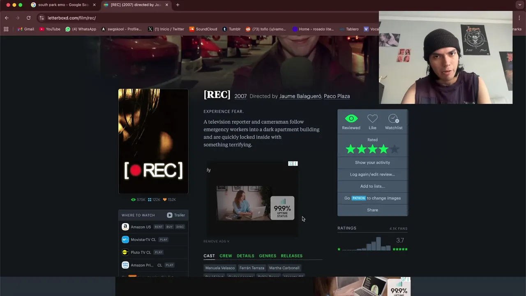Open the RELEASES tab
526x296 pixels.
pyautogui.click(x=292, y=256)
